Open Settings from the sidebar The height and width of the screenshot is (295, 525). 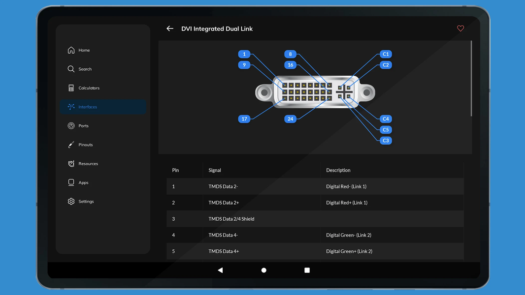(x=86, y=201)
